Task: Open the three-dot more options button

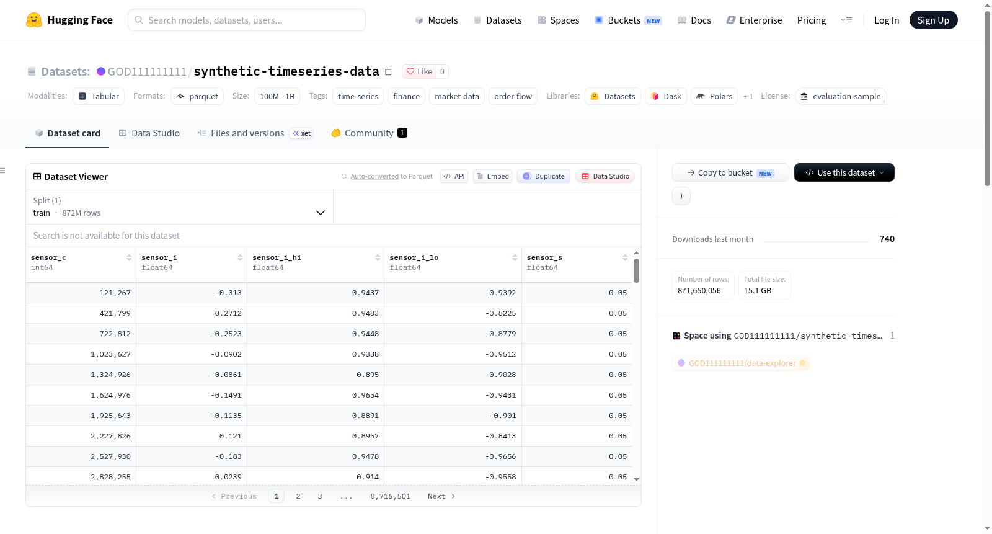Action: tap(681, 196)
